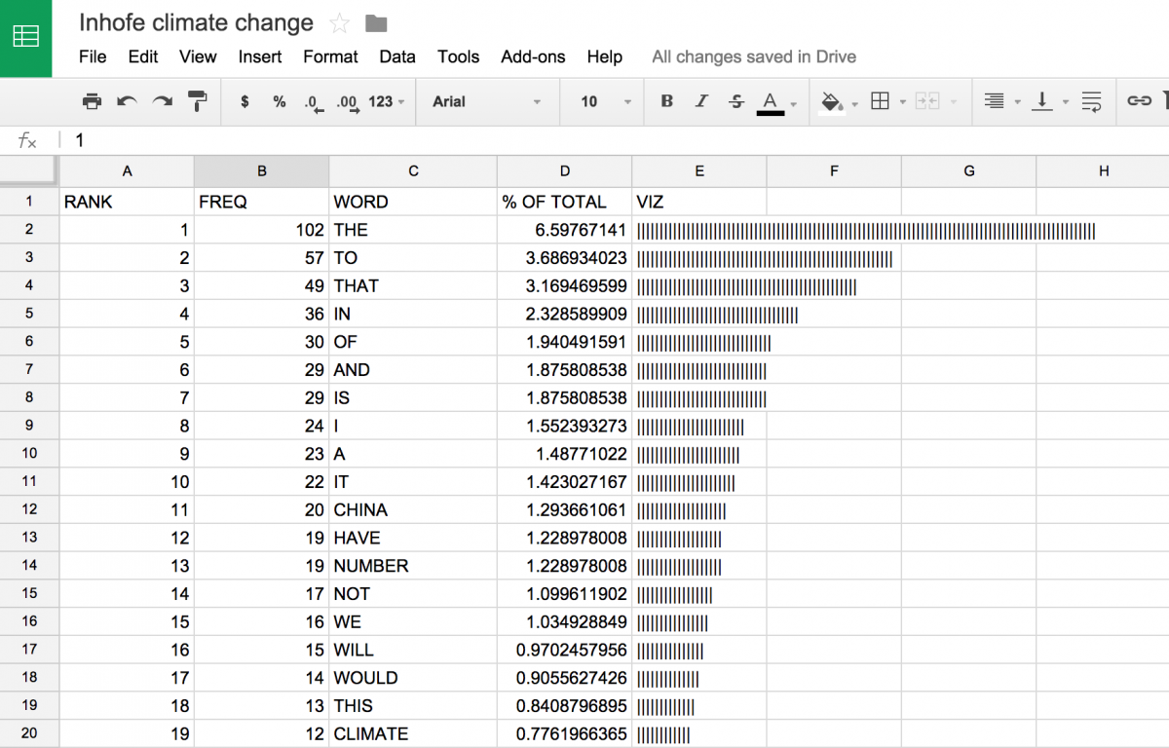Toggle italic formatting
1169x748 pixels.
tap(699, 101)
